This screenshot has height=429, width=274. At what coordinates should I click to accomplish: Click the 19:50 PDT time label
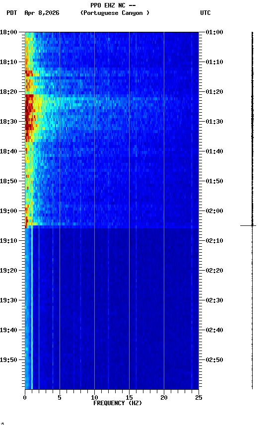click(8, 360)
